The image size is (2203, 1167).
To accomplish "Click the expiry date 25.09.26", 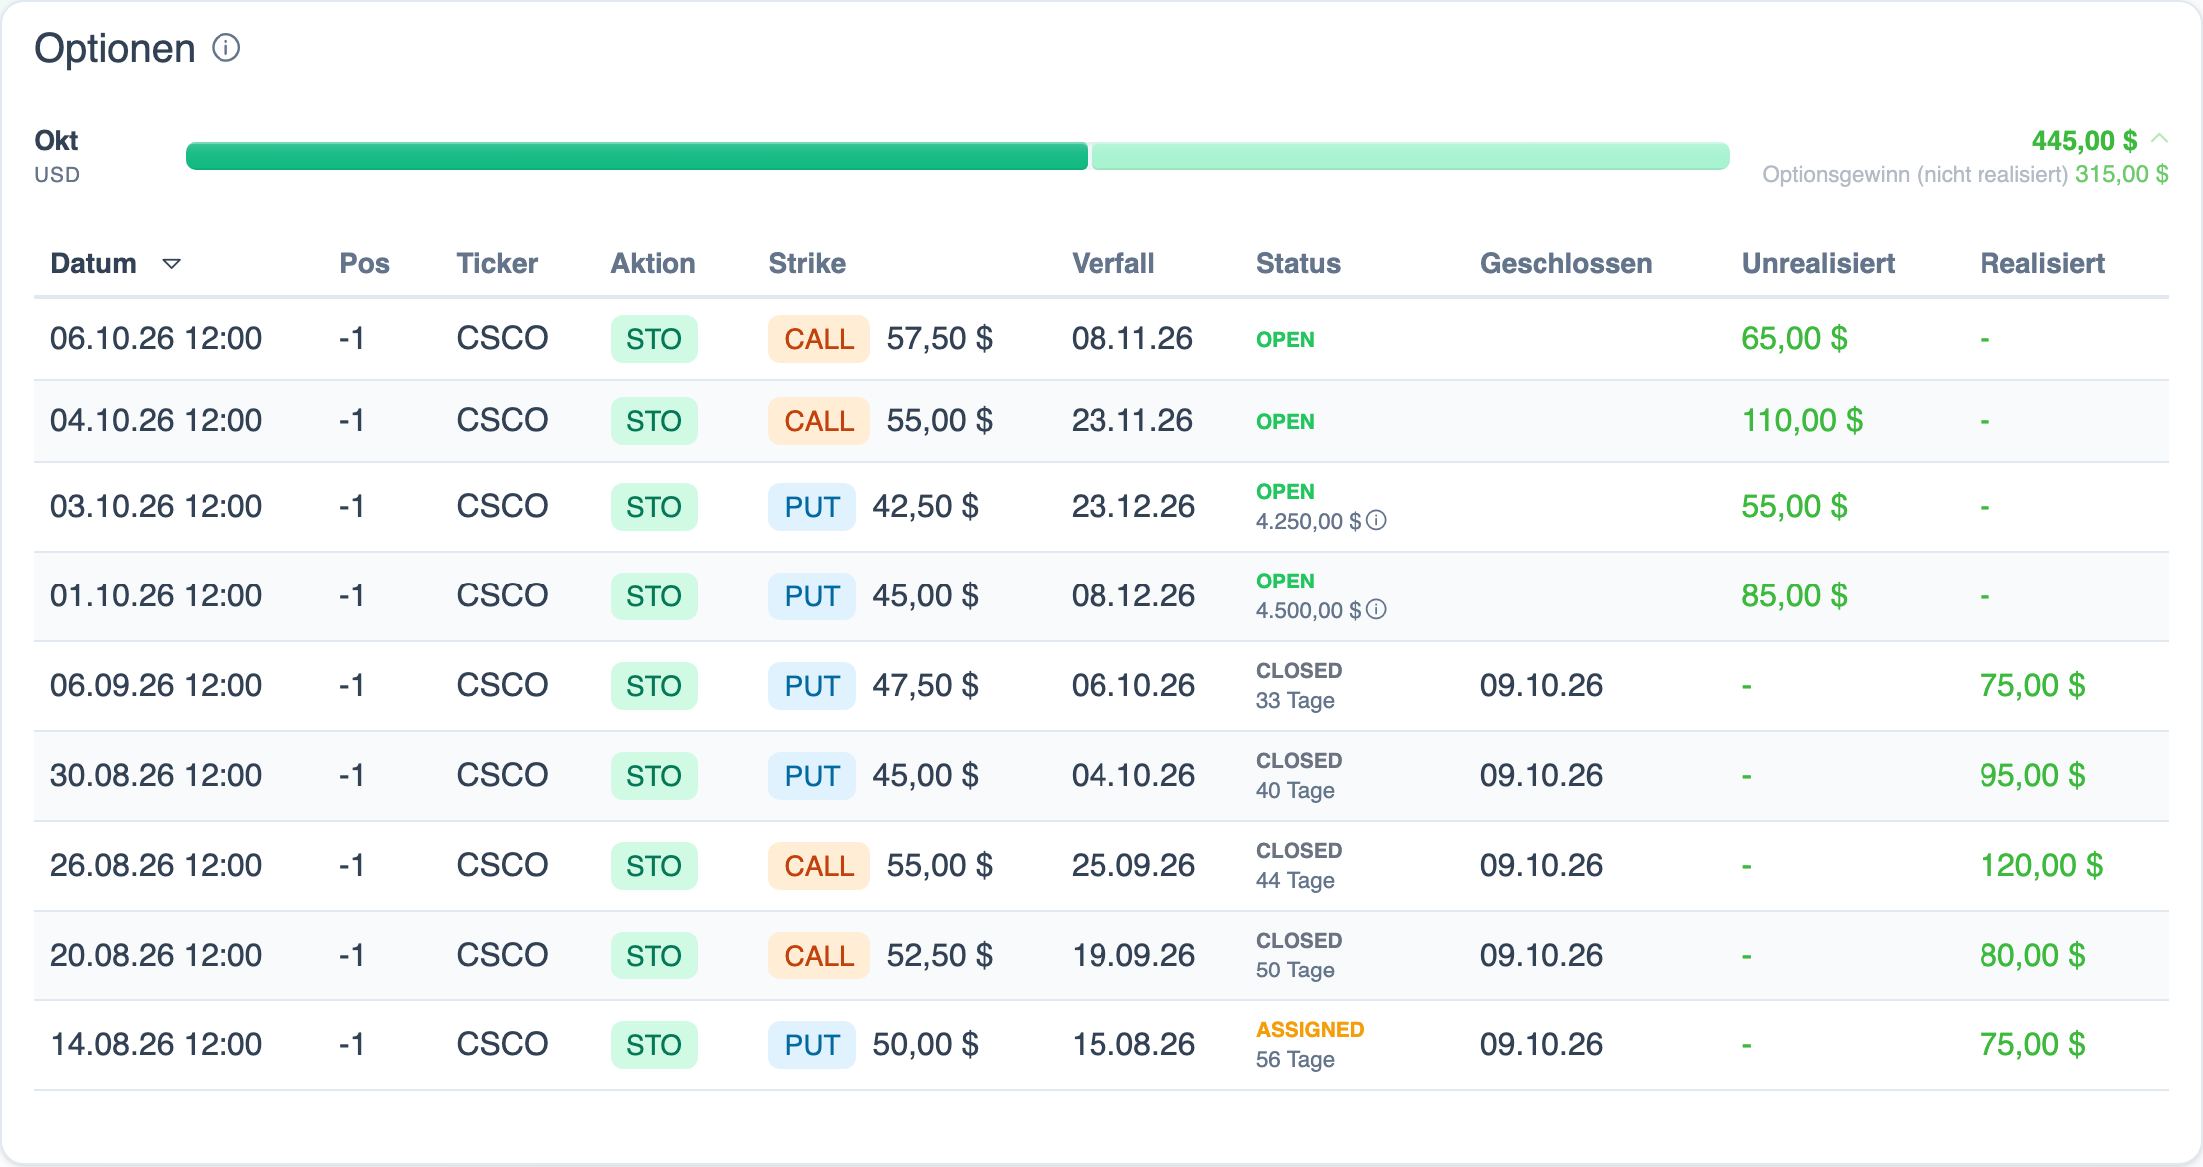I will (1132, 866).
